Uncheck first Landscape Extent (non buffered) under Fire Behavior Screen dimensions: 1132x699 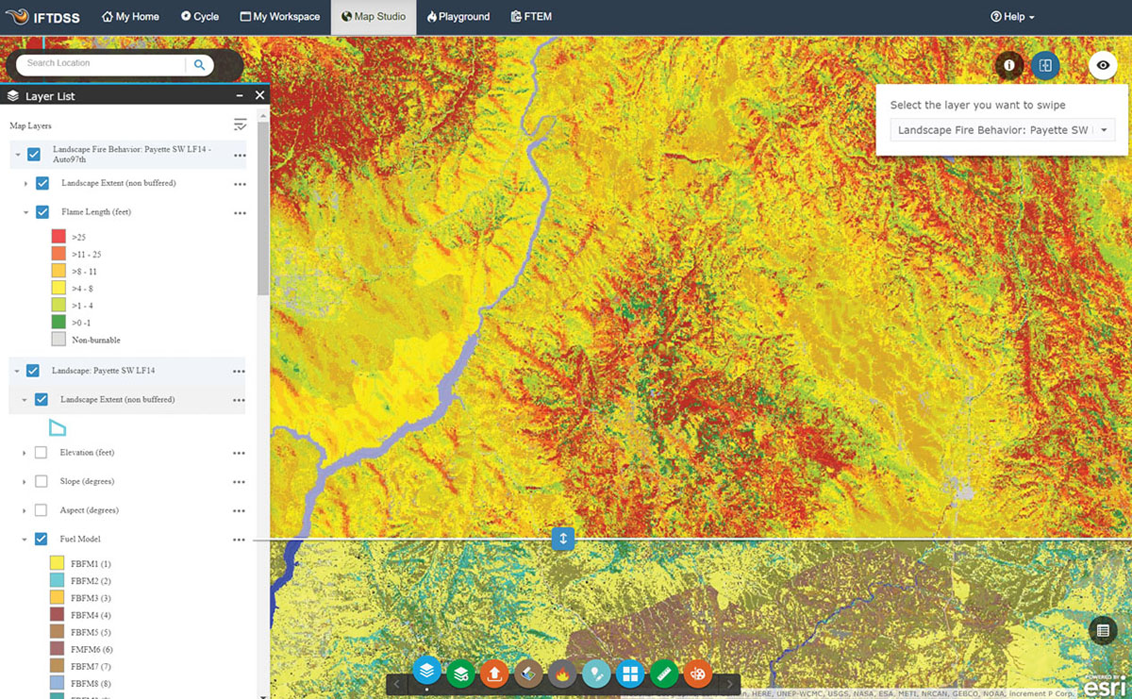(x=42, y=183)
